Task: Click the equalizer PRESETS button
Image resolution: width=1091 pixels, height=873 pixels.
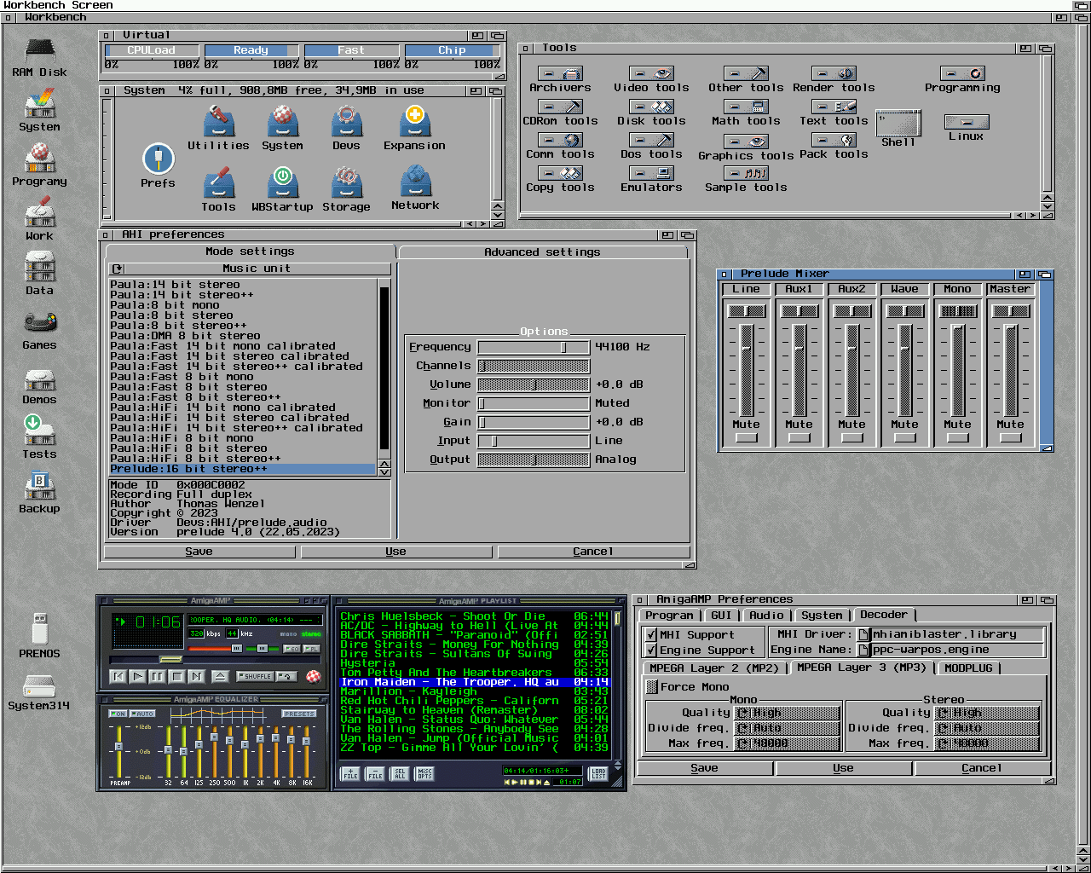Action: [299, 714]
